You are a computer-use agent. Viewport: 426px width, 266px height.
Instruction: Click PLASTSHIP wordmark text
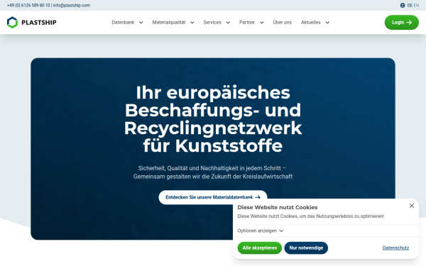(x=39, y=23)
